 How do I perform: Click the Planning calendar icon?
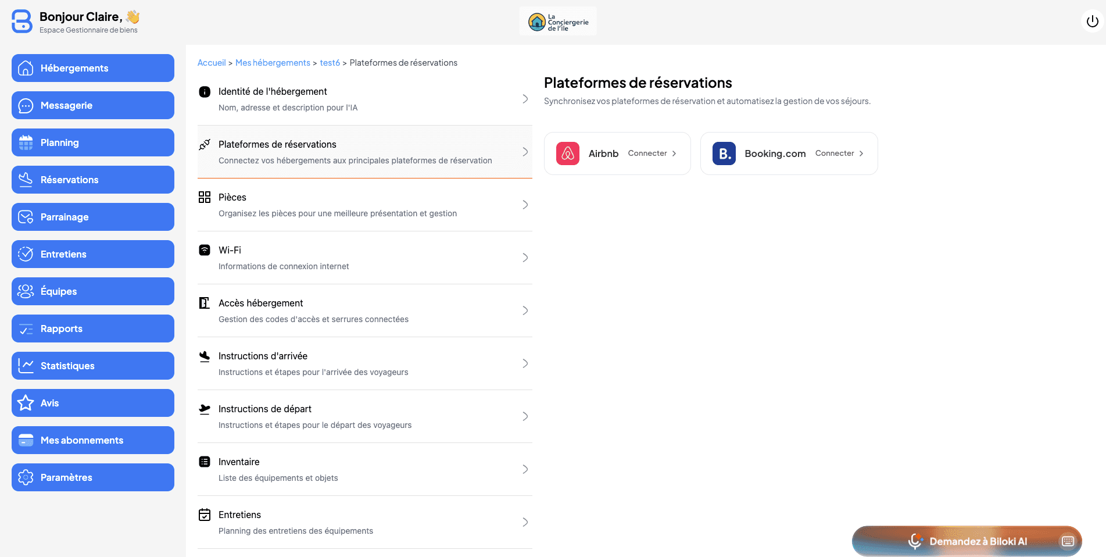point(24,142)
